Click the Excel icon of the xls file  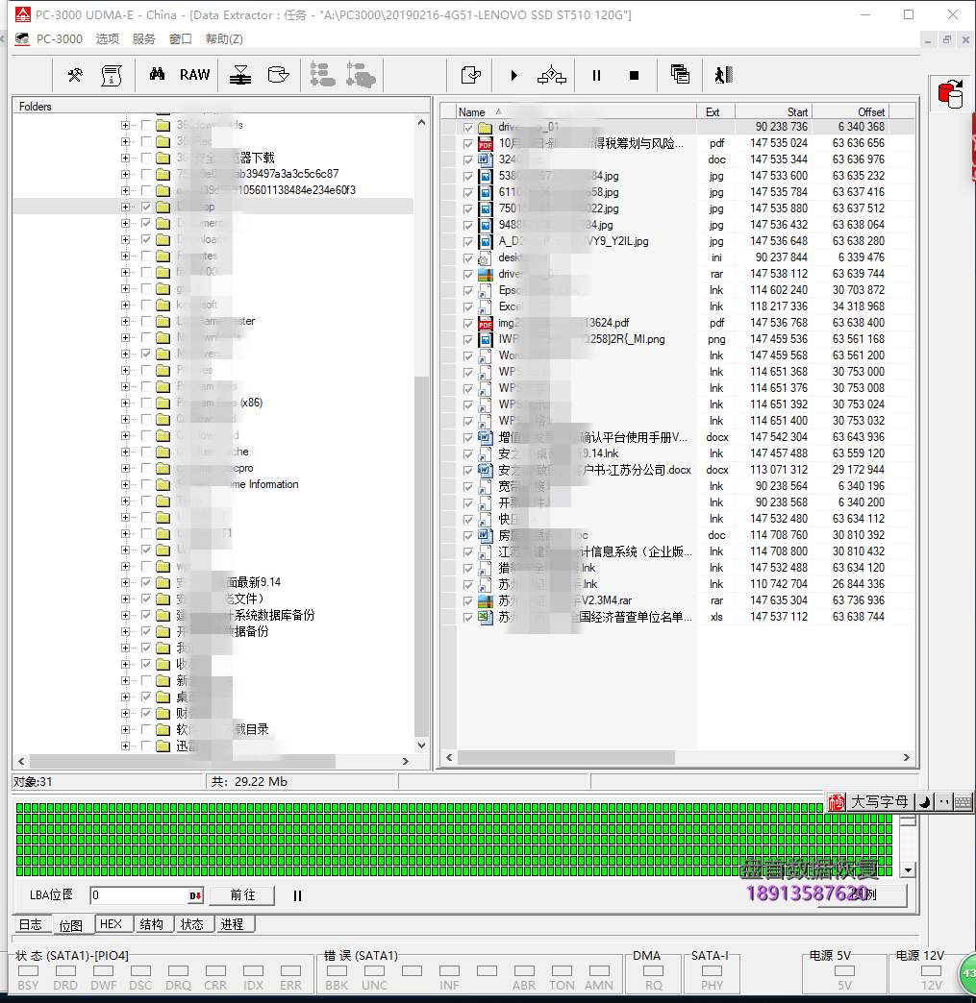point(486,618)
